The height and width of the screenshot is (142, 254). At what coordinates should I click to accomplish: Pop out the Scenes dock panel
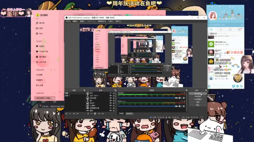84,90
